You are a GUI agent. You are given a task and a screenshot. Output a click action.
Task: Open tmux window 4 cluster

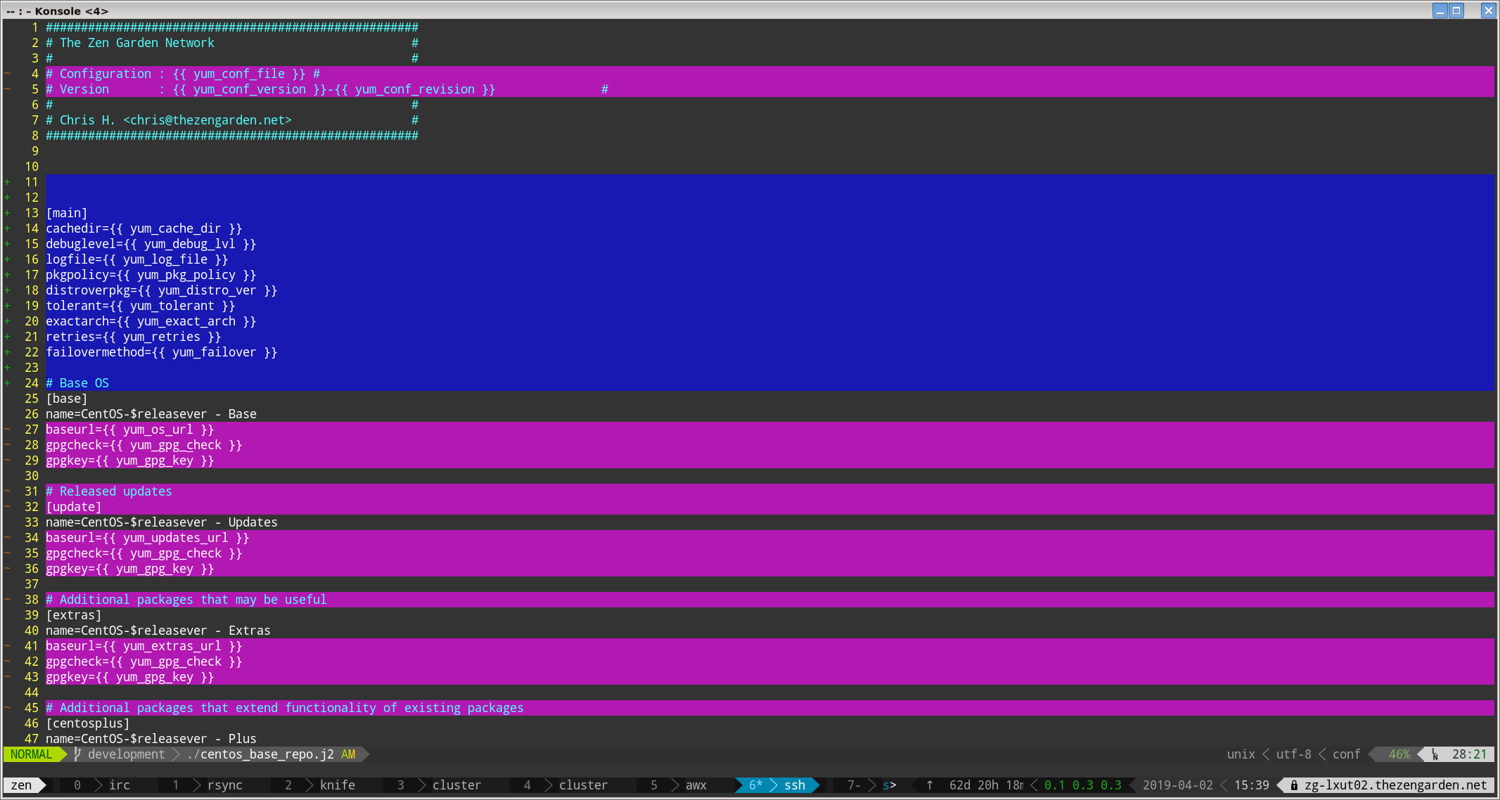click(x=566, y=785)
